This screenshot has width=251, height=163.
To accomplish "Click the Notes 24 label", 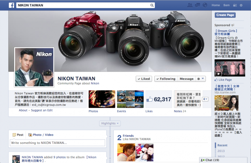I will click(x=180, y=111).
